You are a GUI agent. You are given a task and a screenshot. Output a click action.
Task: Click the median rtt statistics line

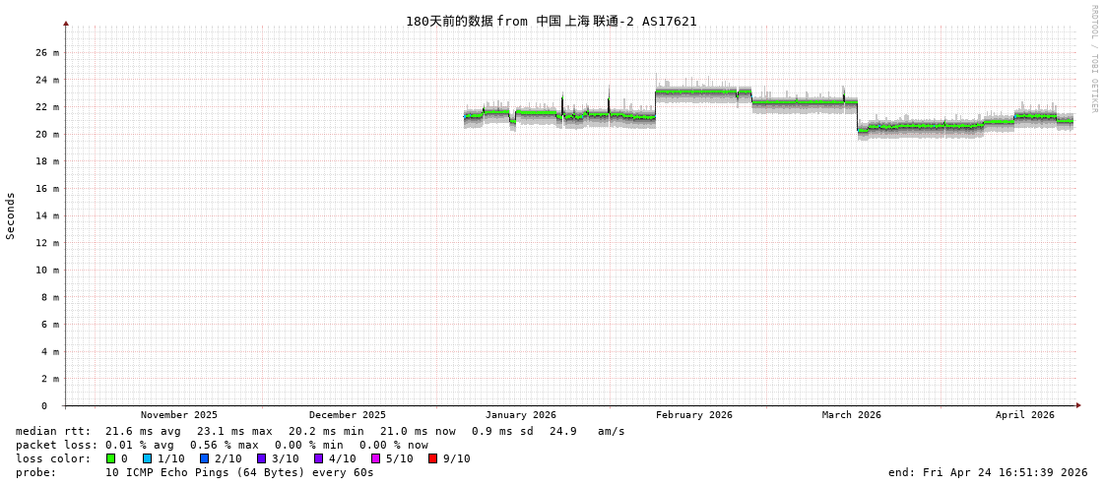pos(320,431)
